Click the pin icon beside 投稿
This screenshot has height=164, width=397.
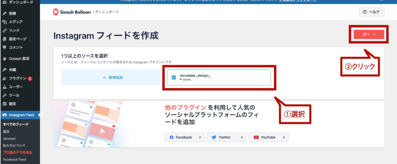[x=4, y=14]
